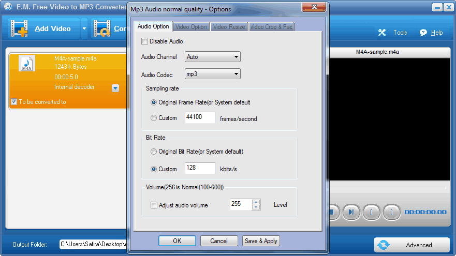Click the 128 kbits/s field
Screen dimensions: 456x256
point(200,168)
